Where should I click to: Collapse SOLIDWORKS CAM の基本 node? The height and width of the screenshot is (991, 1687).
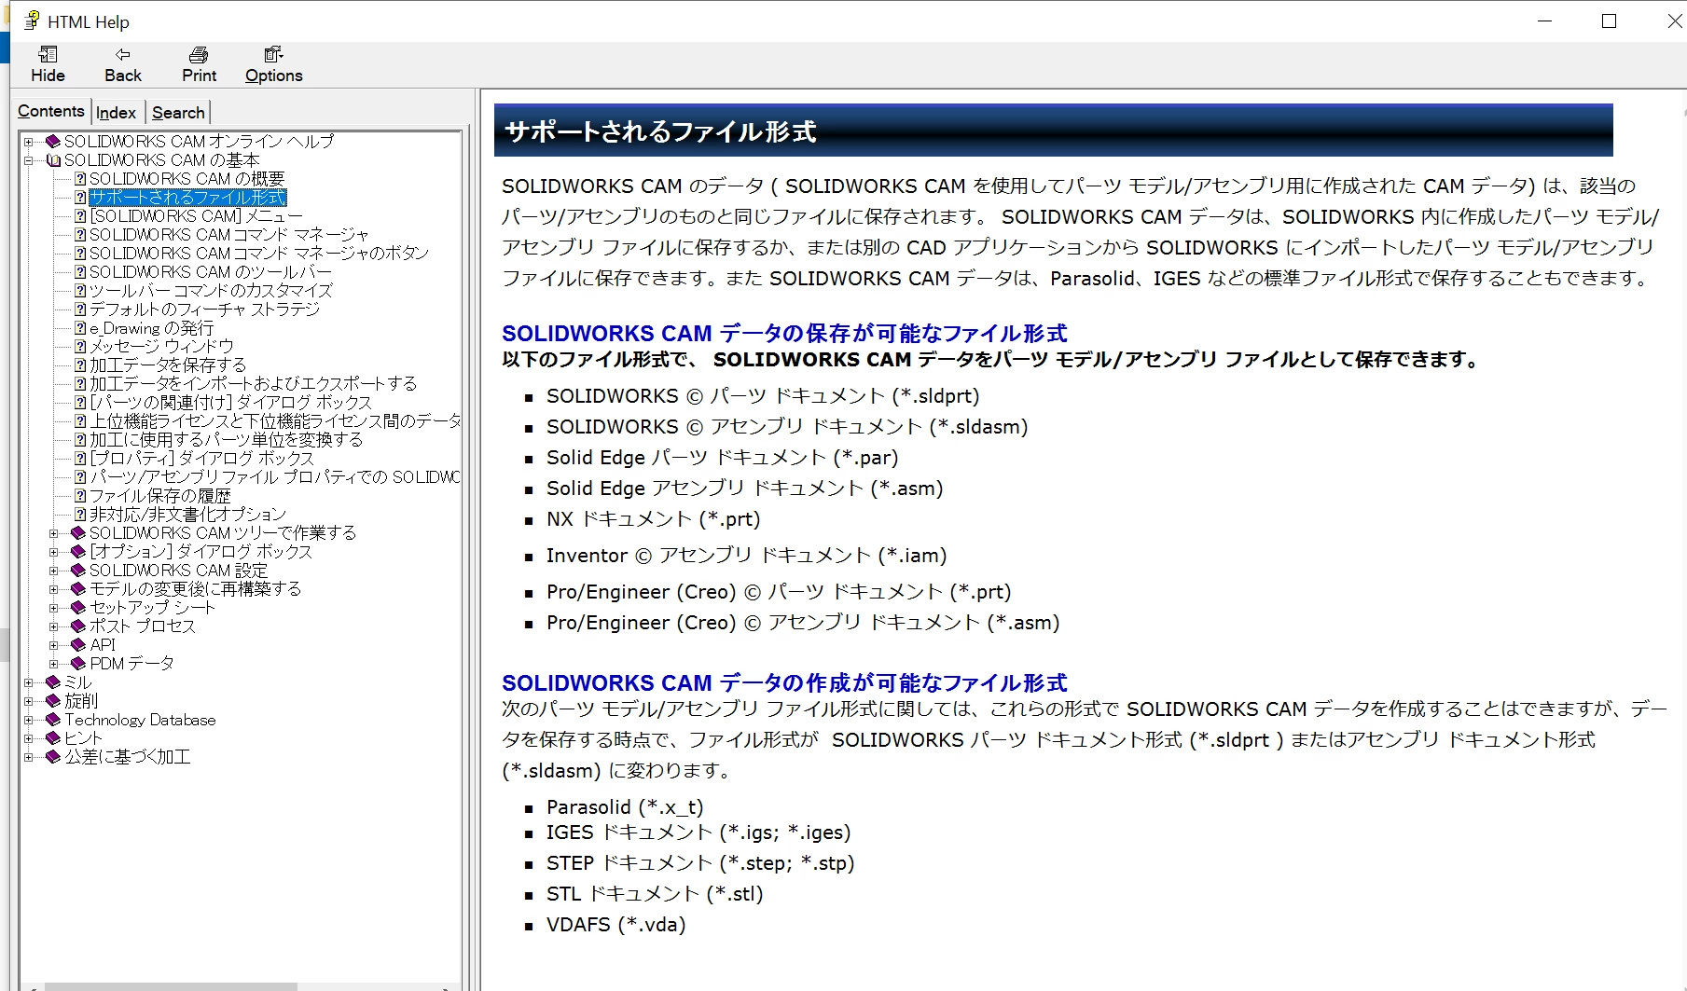[x=29, y=160]
